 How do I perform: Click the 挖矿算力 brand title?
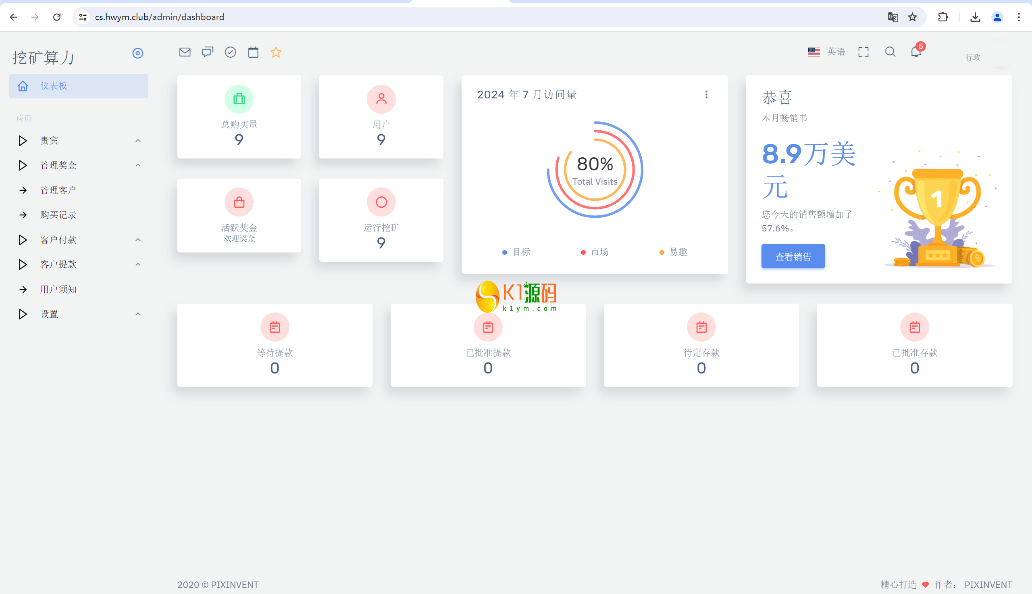pyautogui.click(x=44, y=58)
